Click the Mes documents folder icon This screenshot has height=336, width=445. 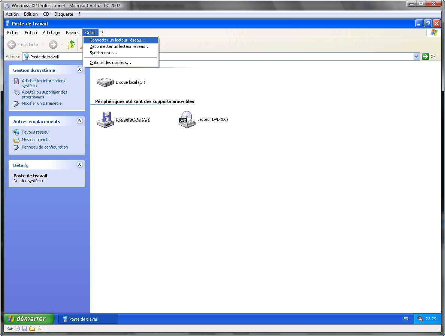tap(17, 140)
